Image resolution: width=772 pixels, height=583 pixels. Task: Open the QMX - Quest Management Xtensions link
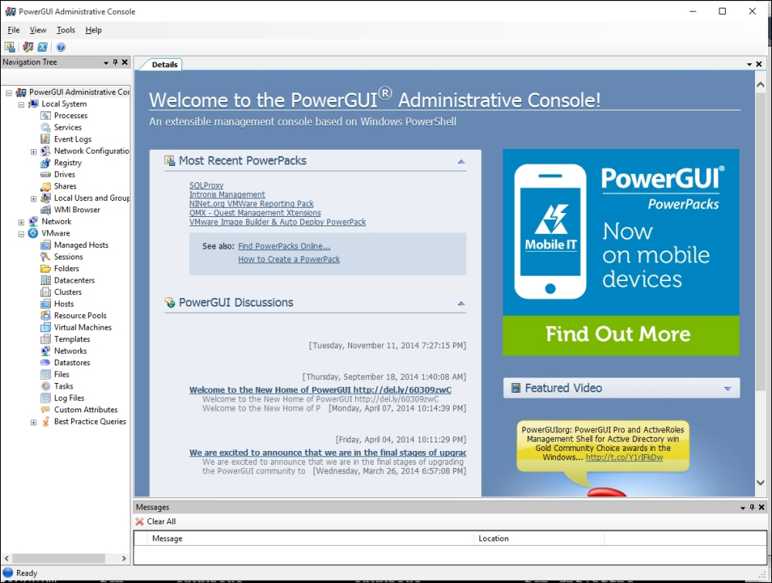255,212
